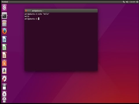The image size is (139, 104).
Task: Close the terminal window with red button
Action: click(x=26, y=11)
